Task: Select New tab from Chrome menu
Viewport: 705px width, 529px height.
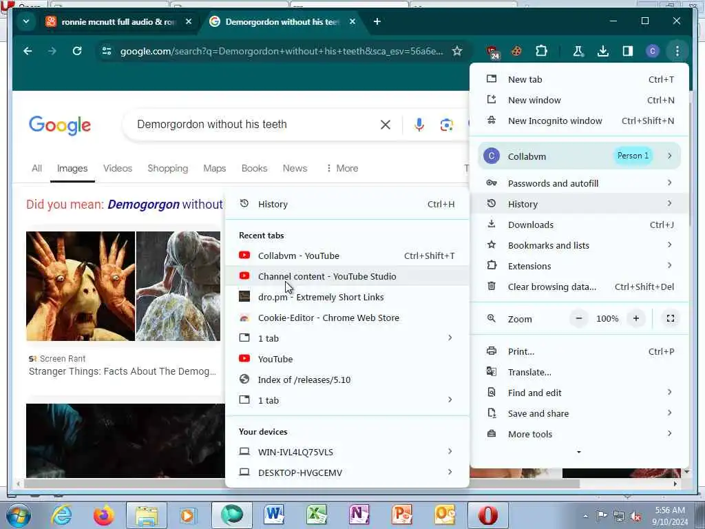Action: (580, 79)
